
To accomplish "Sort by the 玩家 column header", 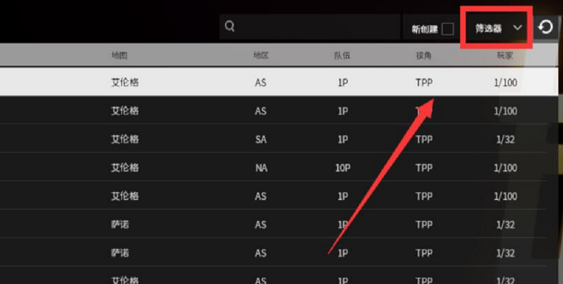I will (x=505, y=55).
